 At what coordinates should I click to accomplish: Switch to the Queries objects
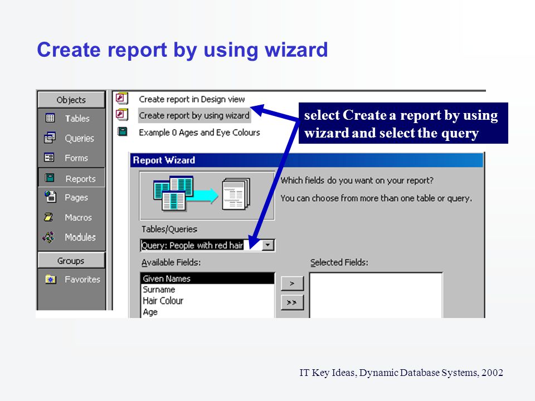(79, 138)
